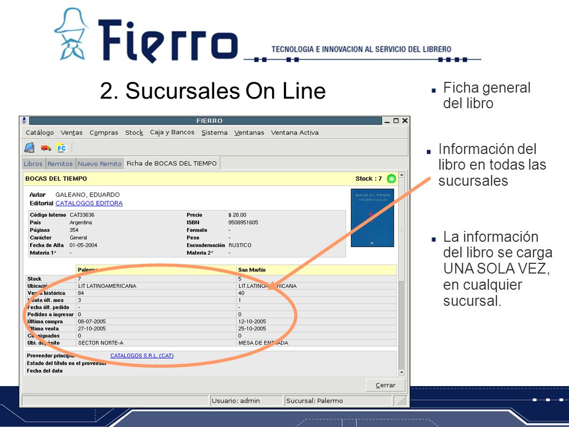
Task: Minimize the FIERRO window
Action: point(387,121)
